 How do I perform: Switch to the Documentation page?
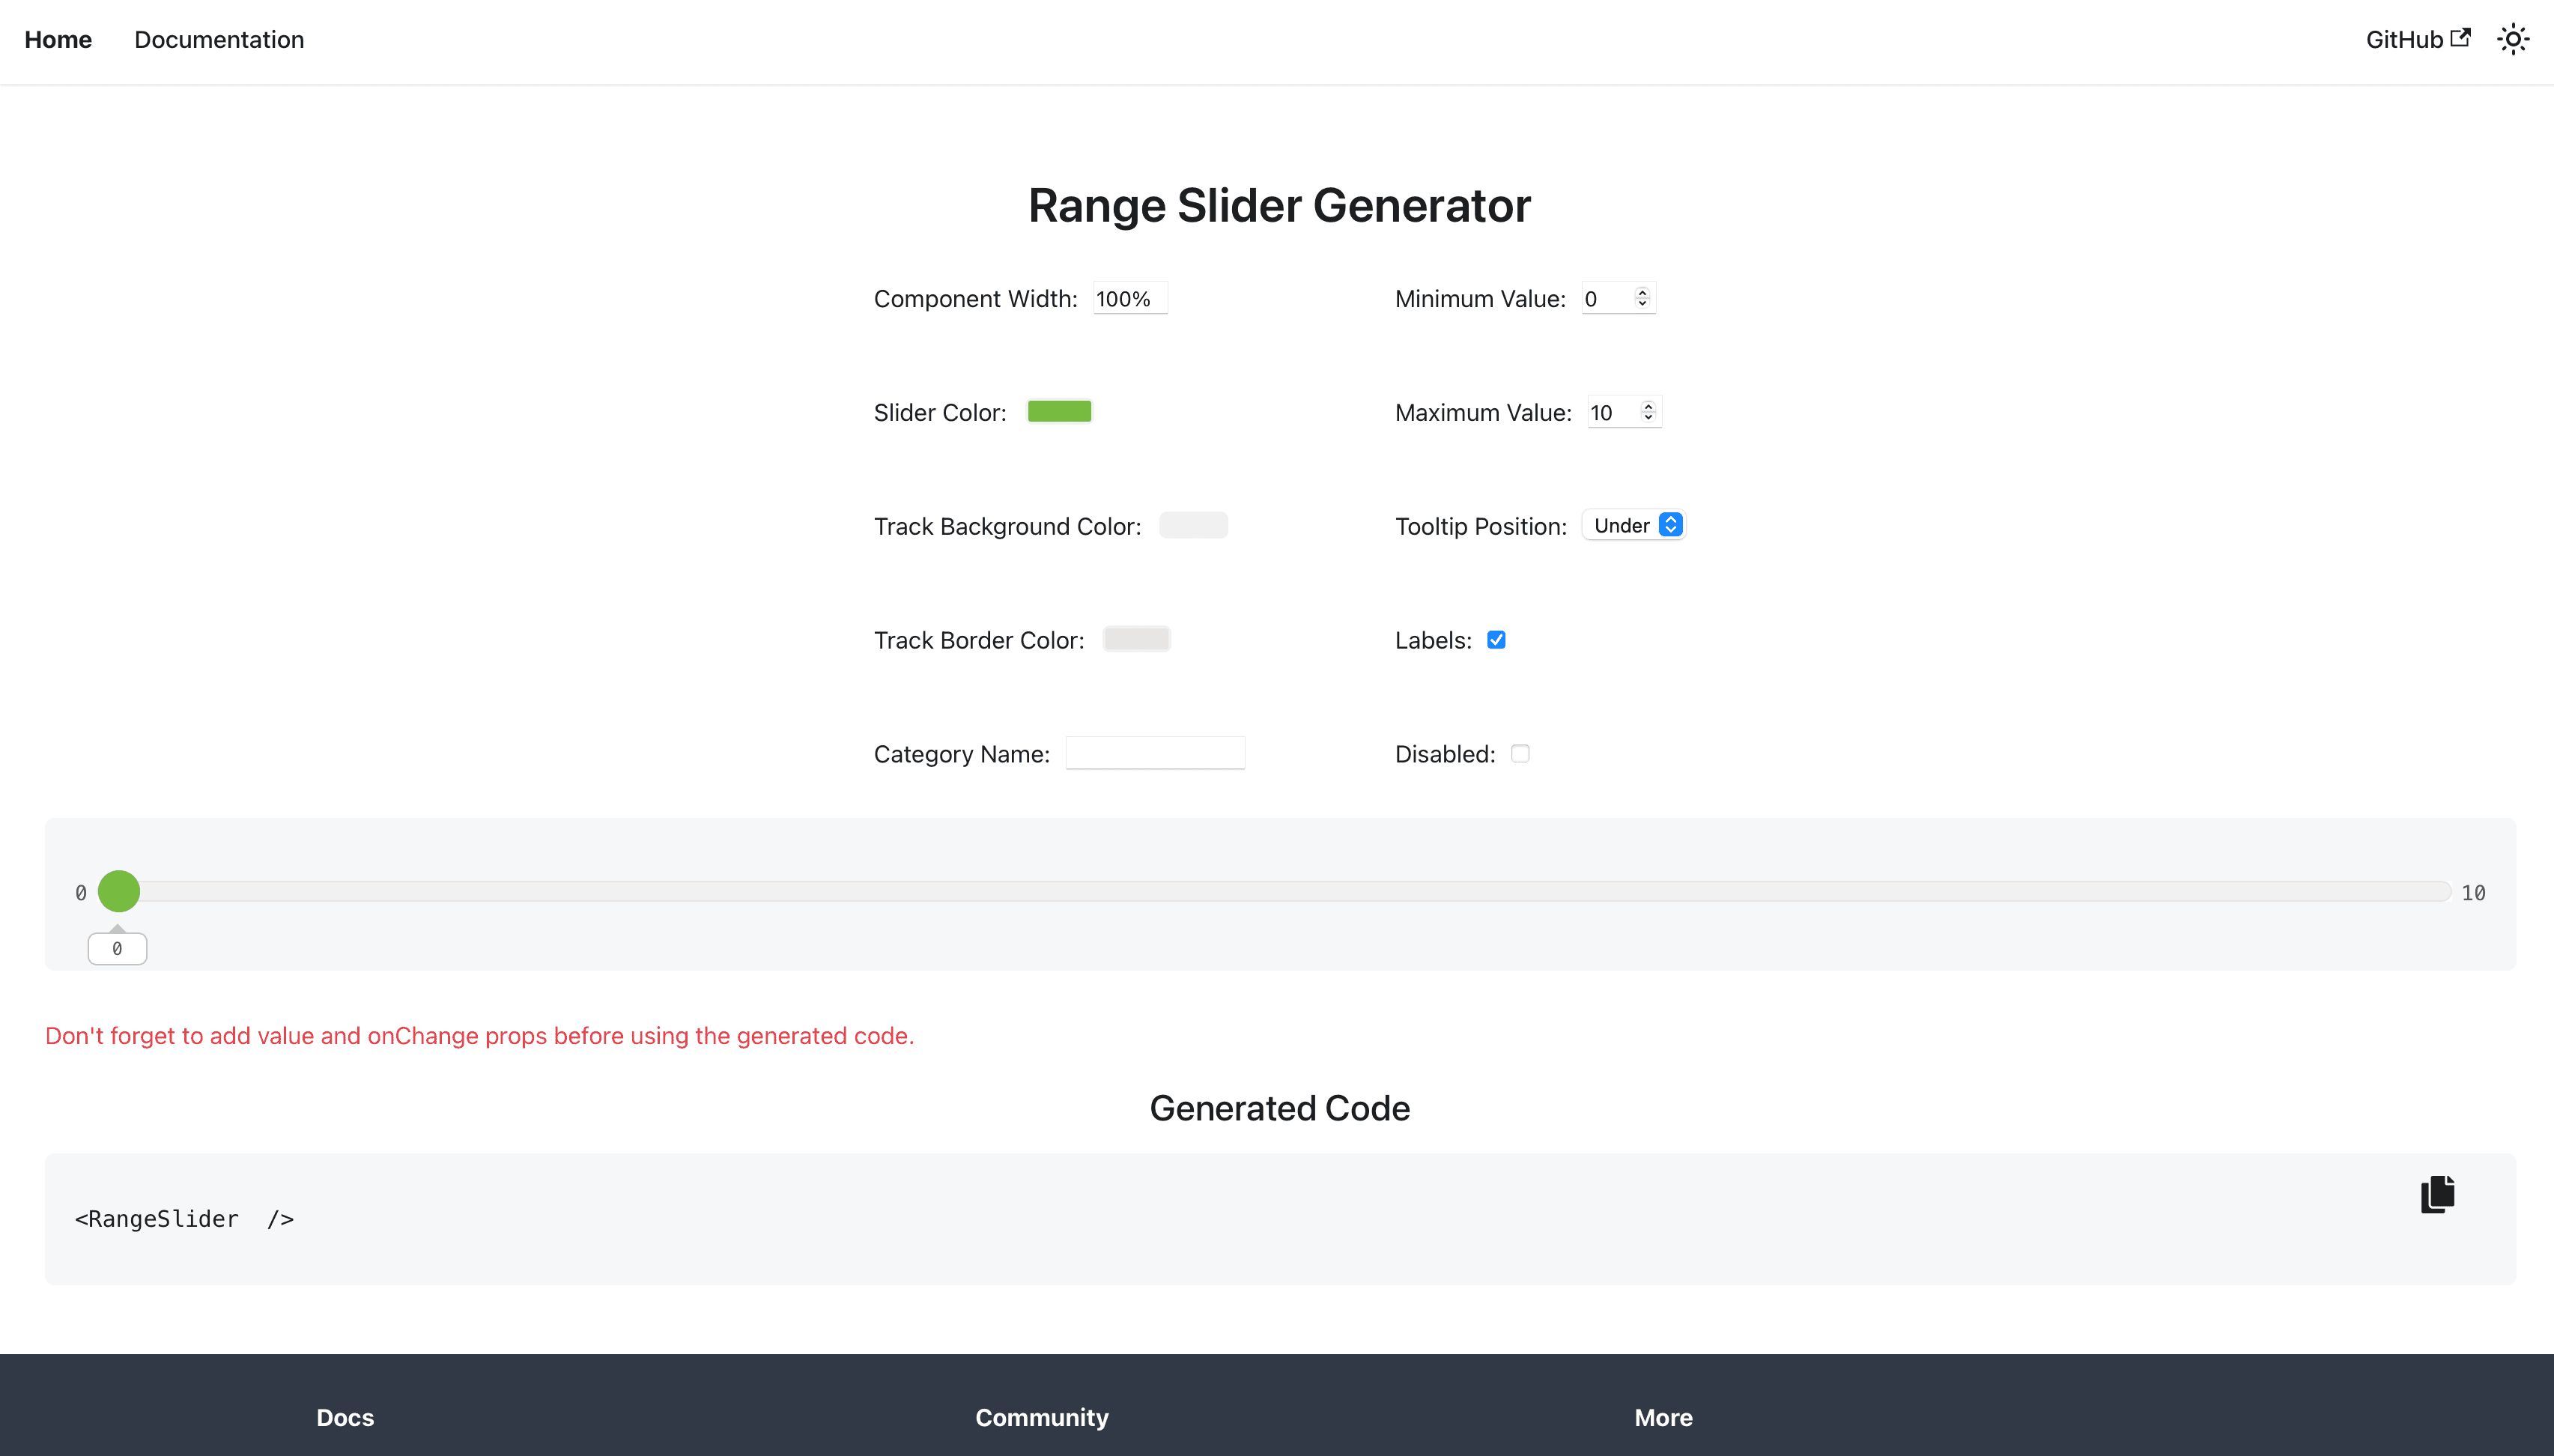(x=219, y=40)
